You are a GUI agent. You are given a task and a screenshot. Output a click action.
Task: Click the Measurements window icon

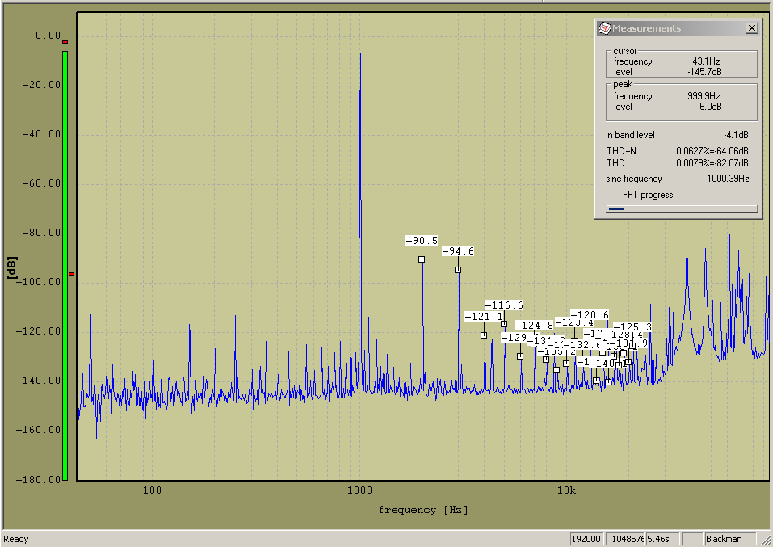(604, 28)
